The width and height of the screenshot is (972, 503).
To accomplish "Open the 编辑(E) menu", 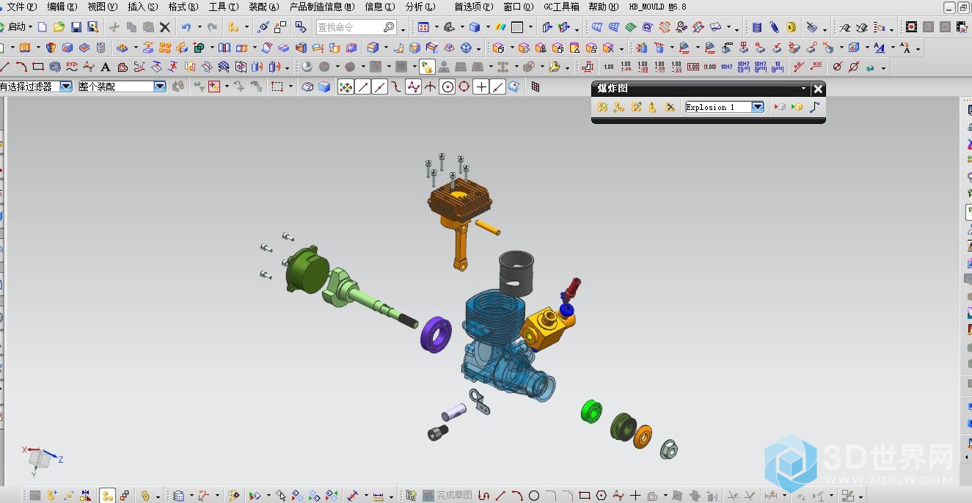I will [x=62, y=7].
